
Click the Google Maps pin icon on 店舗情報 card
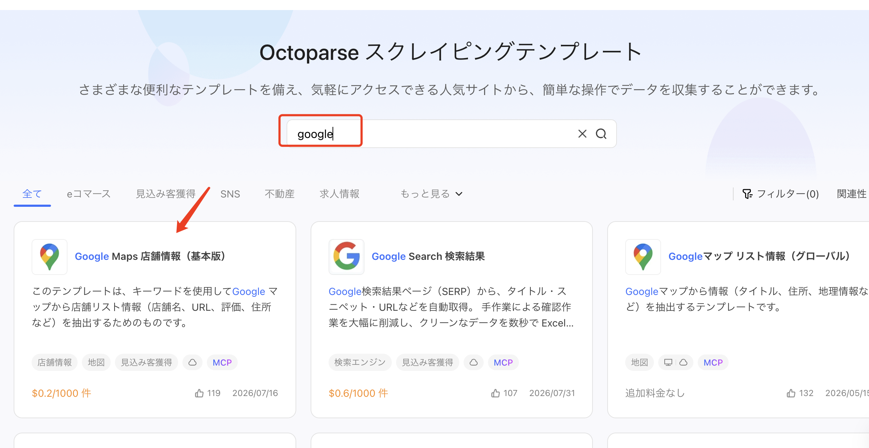(x=50, y=257)
